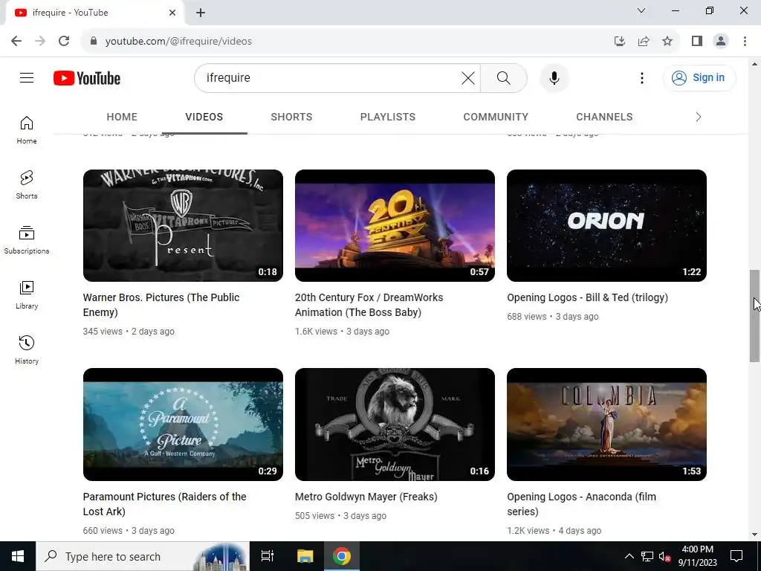Image resolution: width=761 pixels, height=571 pixels.
Task: Open Home in the sidebar
Action: click(x=27, y=130)
